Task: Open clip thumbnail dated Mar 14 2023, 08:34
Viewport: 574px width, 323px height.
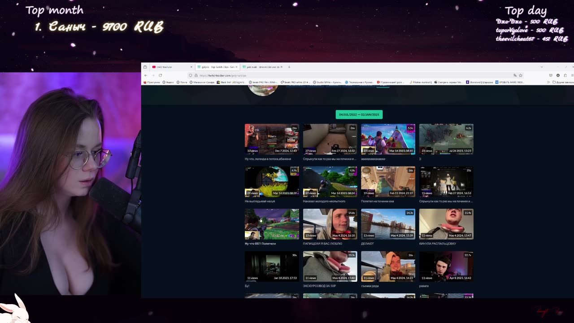Action: (330, 182)
